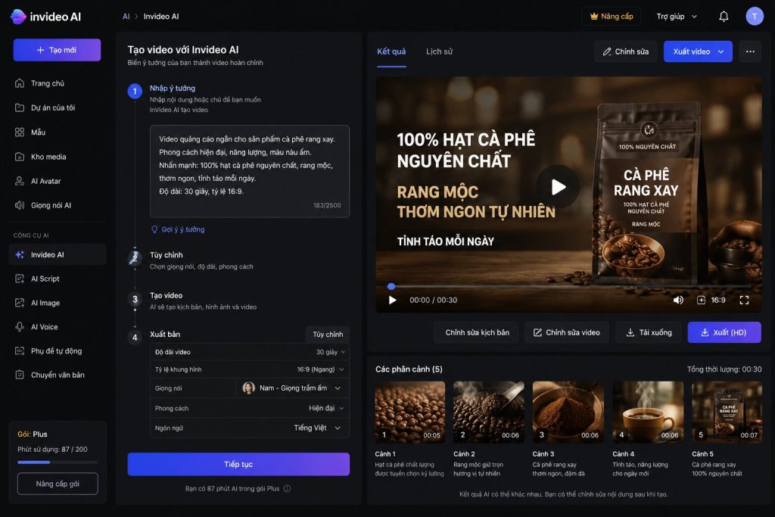
Task: Open Kho media library
Action: pos(48,157)
